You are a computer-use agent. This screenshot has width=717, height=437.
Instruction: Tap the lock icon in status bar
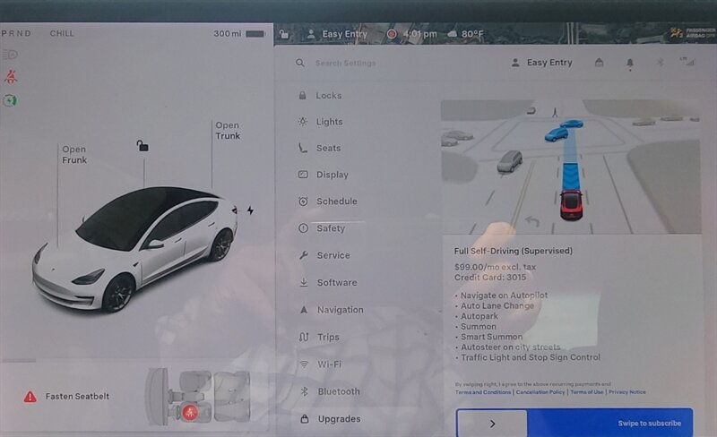point(284,34)
